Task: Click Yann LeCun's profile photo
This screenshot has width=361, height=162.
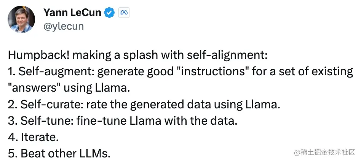Action: [21, 19]
